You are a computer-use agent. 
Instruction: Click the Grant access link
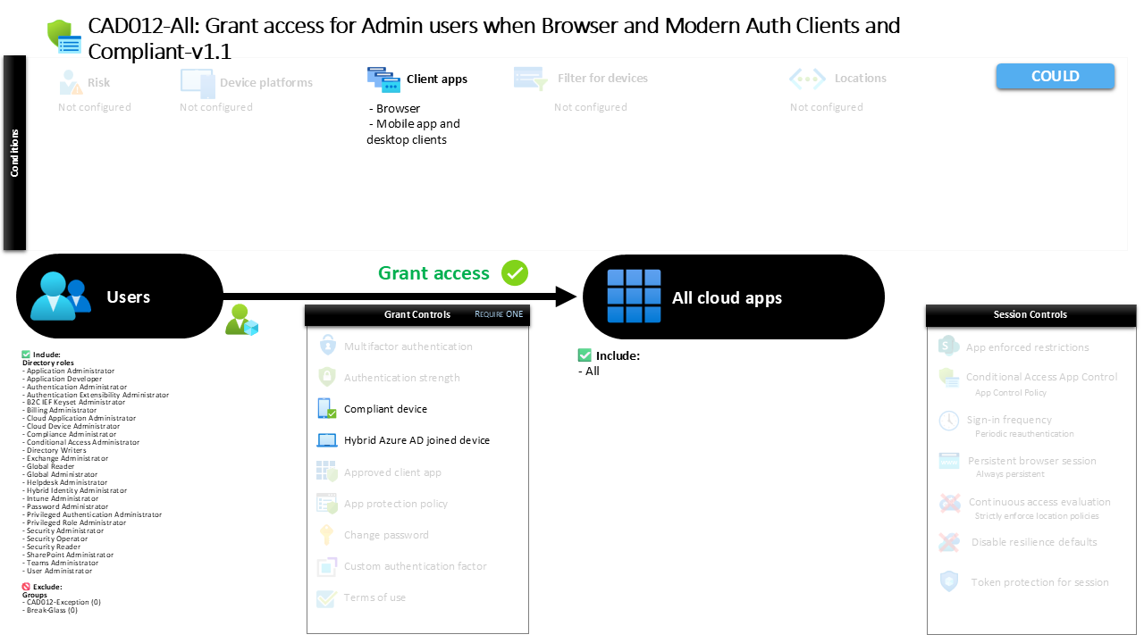pyautogui.click(x=434, y=273)
